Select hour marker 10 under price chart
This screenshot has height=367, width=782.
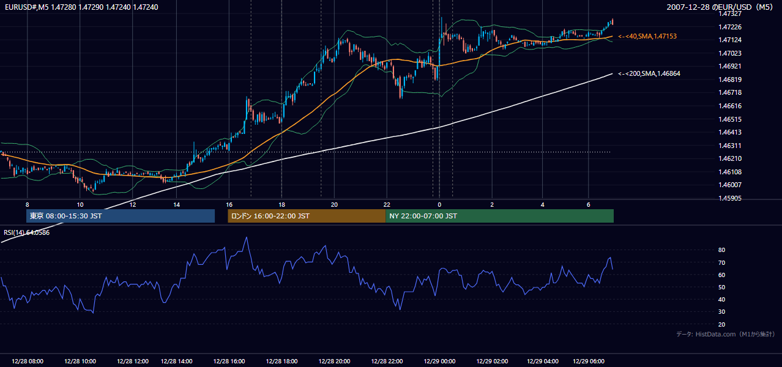click(x=80, y=204)
